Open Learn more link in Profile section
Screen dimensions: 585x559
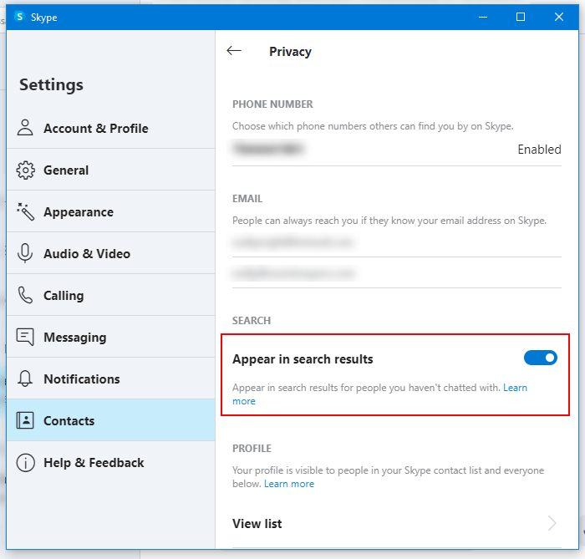coord(289,484)
